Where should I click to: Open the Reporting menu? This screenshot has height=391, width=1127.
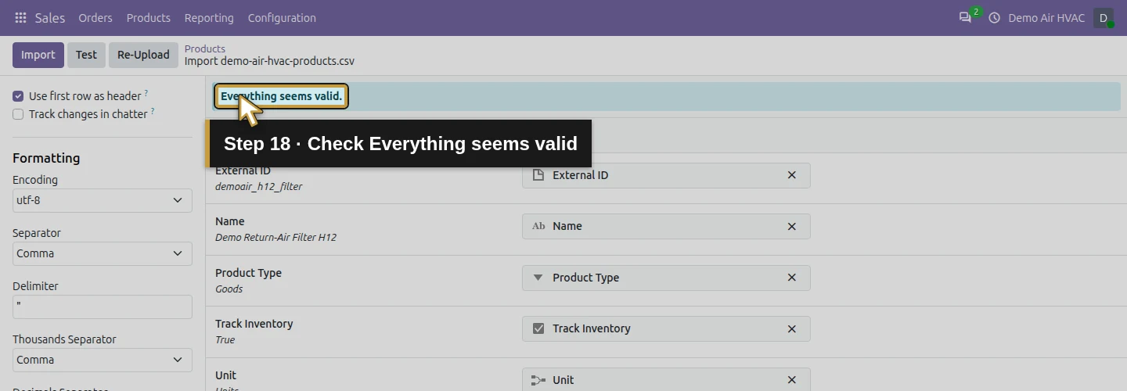pos(209,17)
